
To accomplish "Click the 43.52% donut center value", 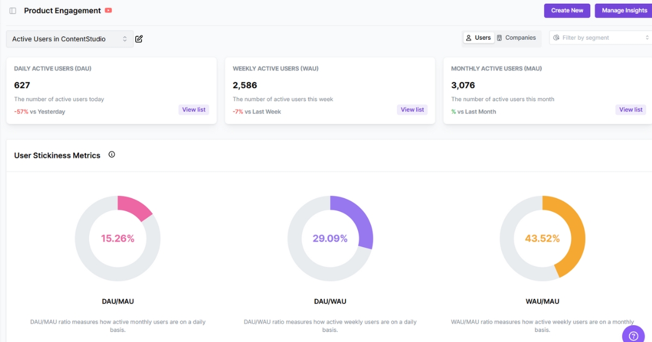I will coord(542,238).
